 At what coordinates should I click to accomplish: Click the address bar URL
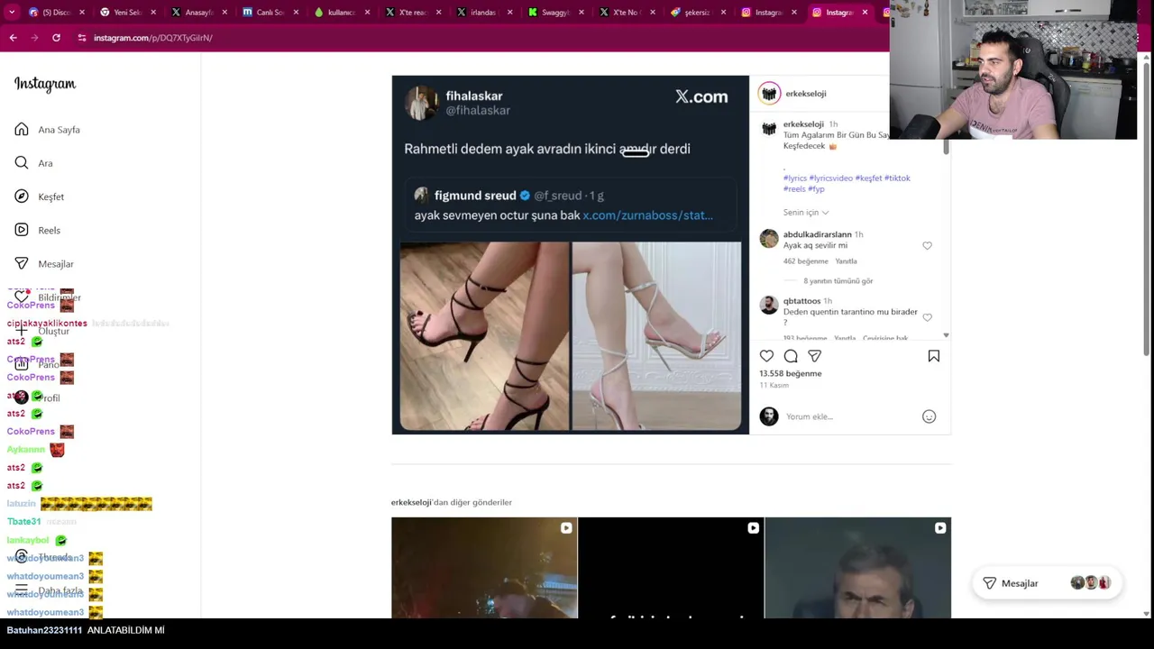point(153,38)
